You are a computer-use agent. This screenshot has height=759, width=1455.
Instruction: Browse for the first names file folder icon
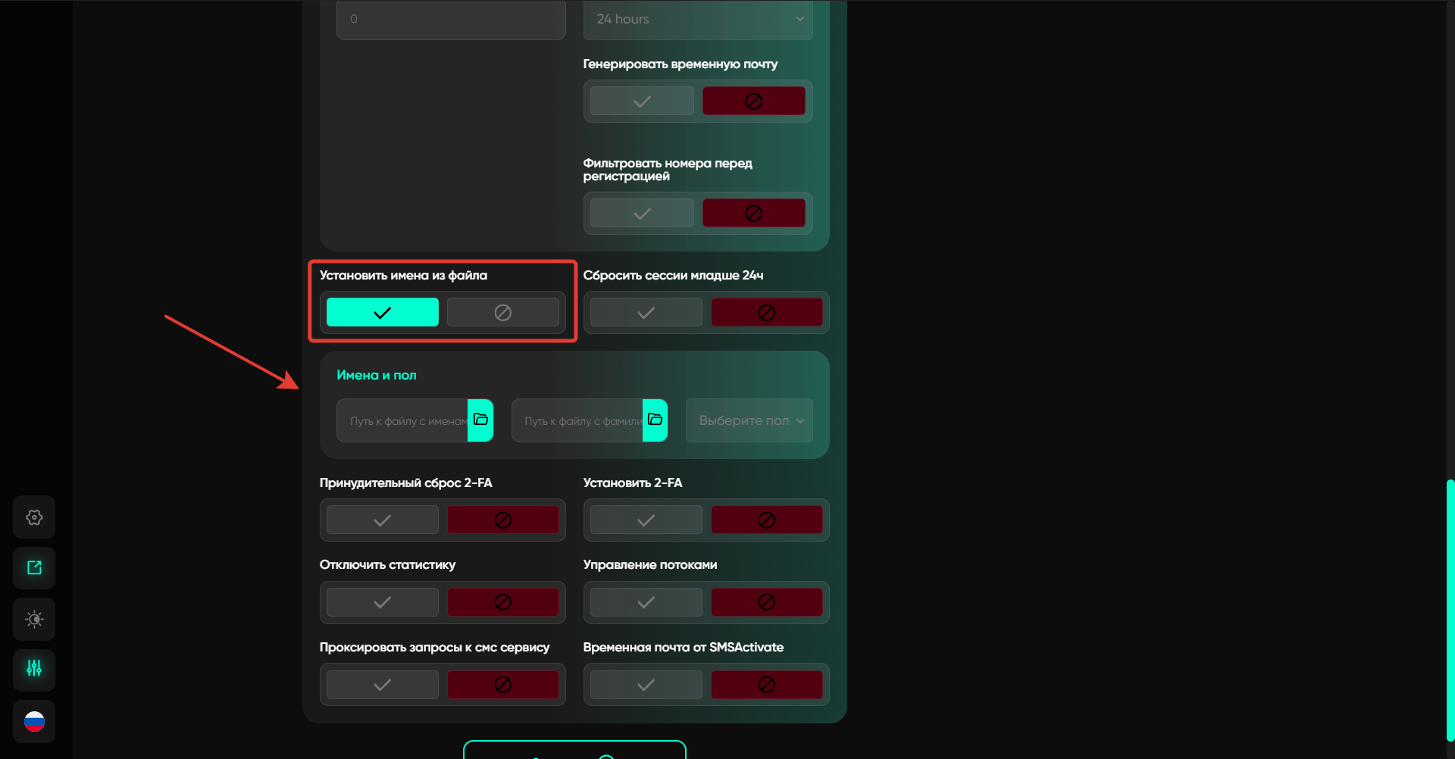(480, 420)
